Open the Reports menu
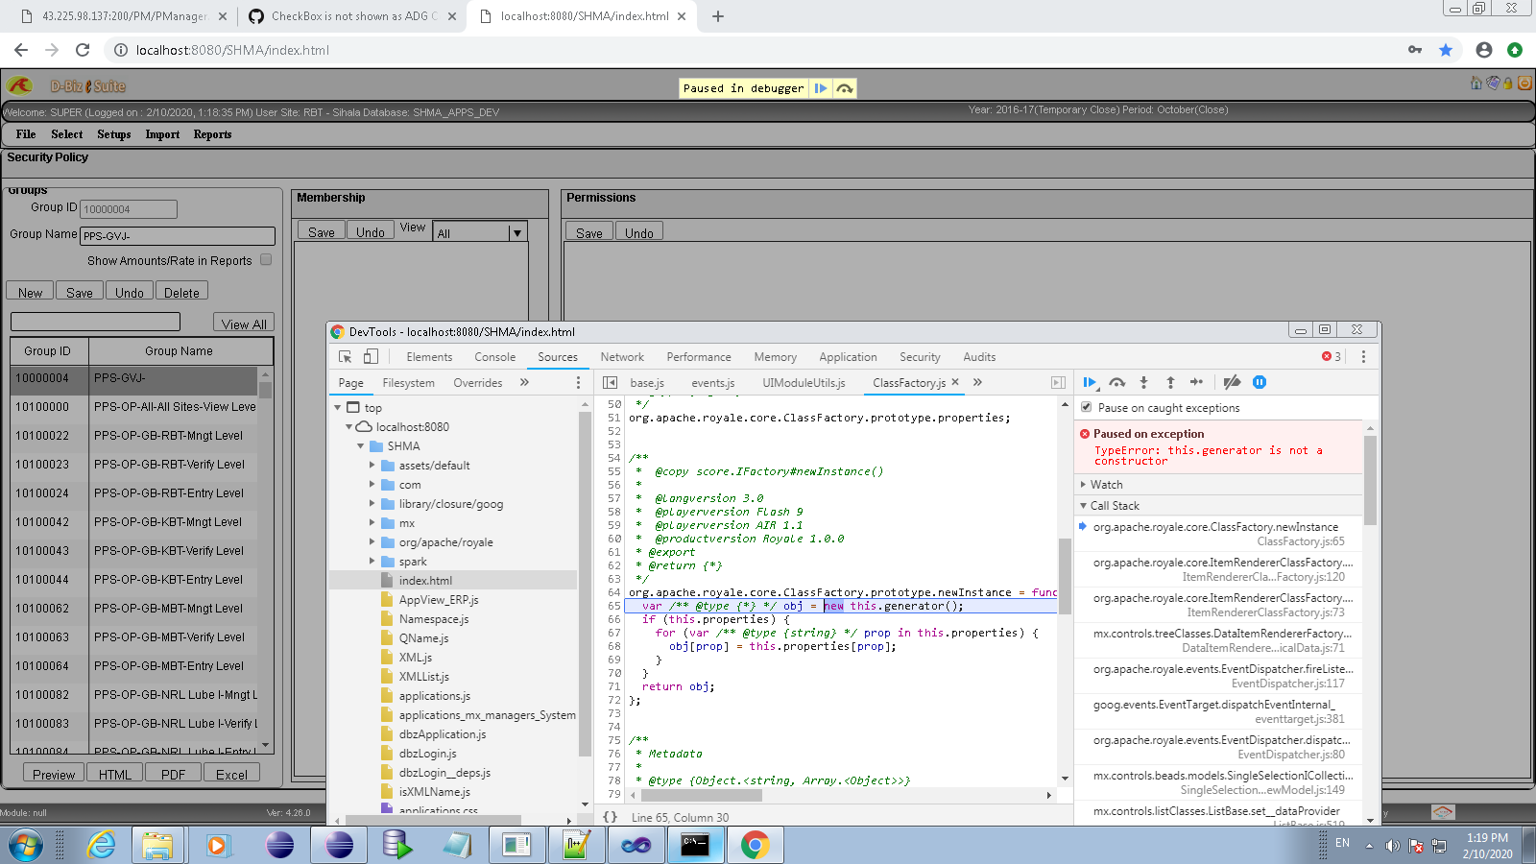Screen dimensions: 1536x864 click(212, 134)
